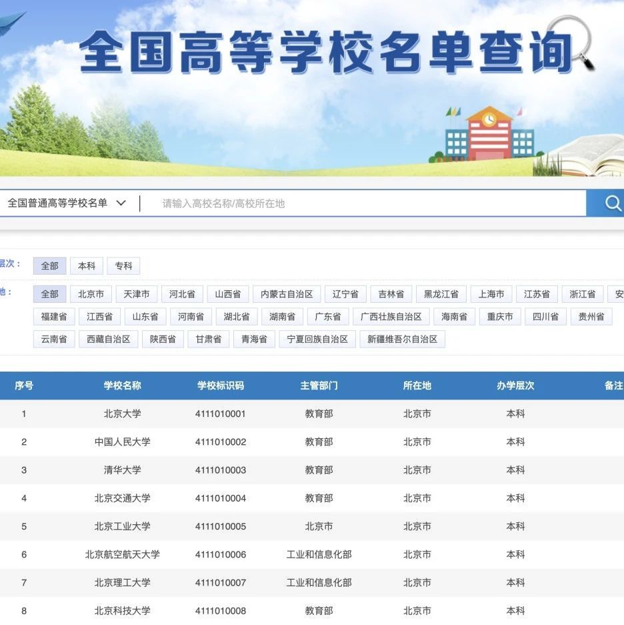Click identifier code 4111010001

(x=221, y=414)
